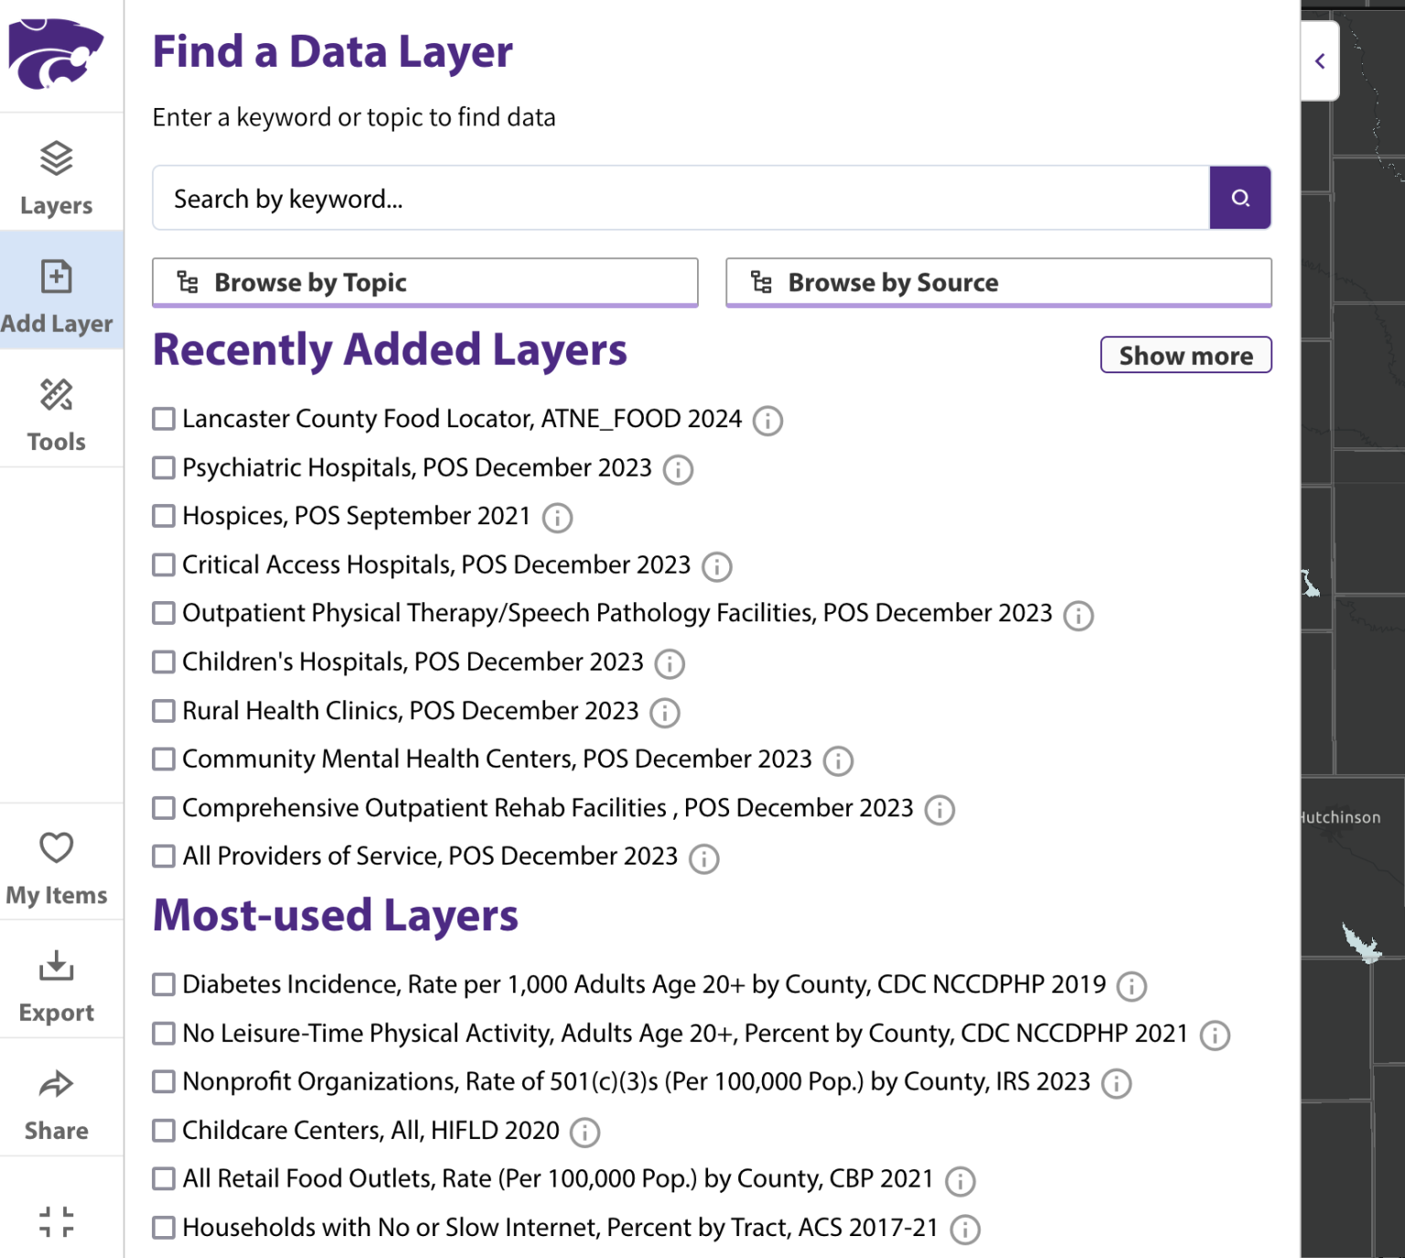Viewport: 1405px width, 1258px height.
Task: Tick Diabetes Incidence layer checkbox
Action: pos(164,984)
